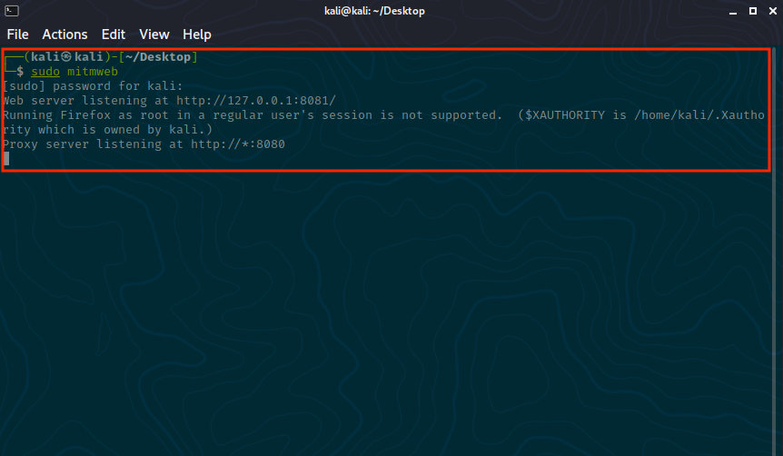Click the http://127.0.0.1:8081/ web server URL

point(255,101)
